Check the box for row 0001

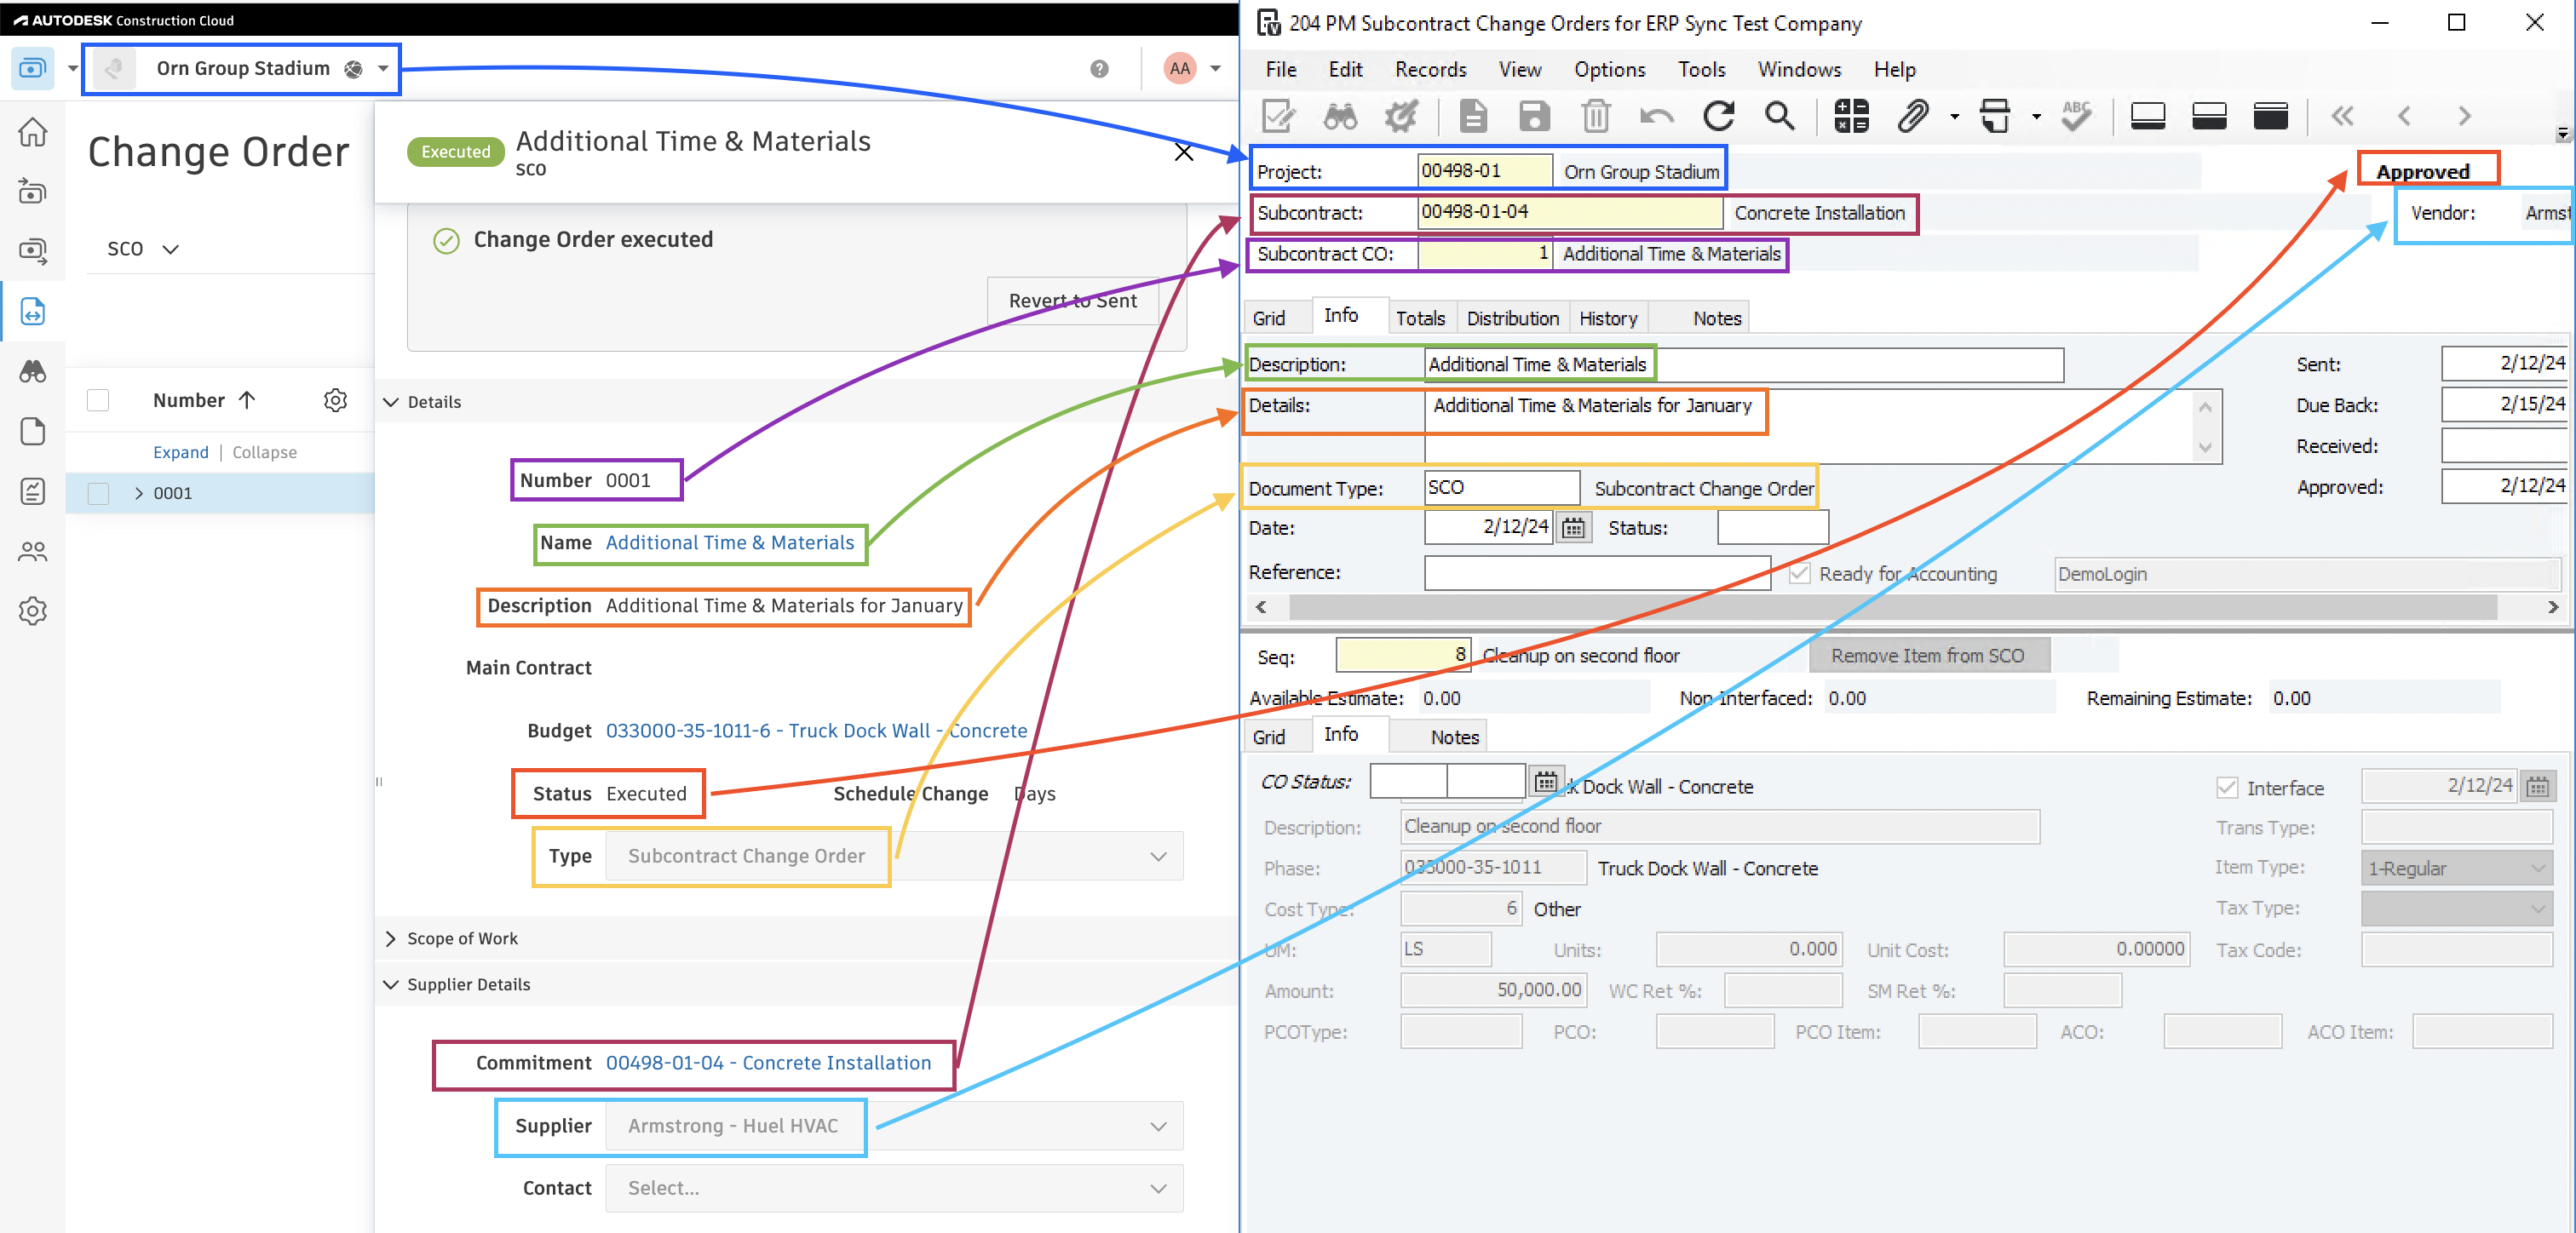point(98,493)
